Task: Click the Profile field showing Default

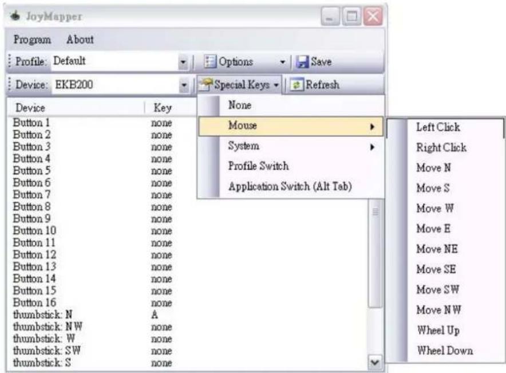Action: coord(114,61)
